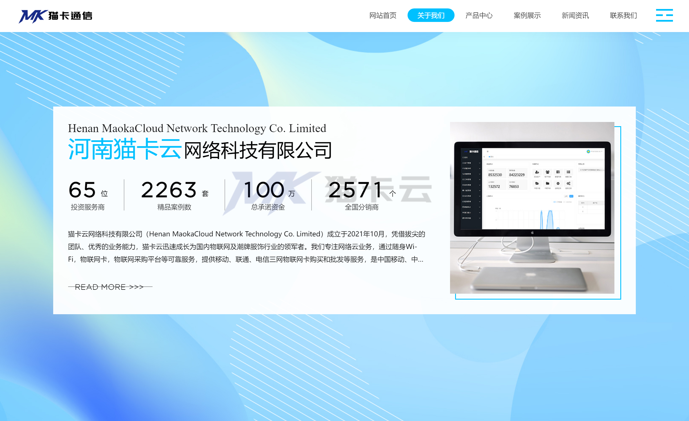Click the READ MORE >>> link
Viewport: 689px width, 421px height.
click(110, 287)
